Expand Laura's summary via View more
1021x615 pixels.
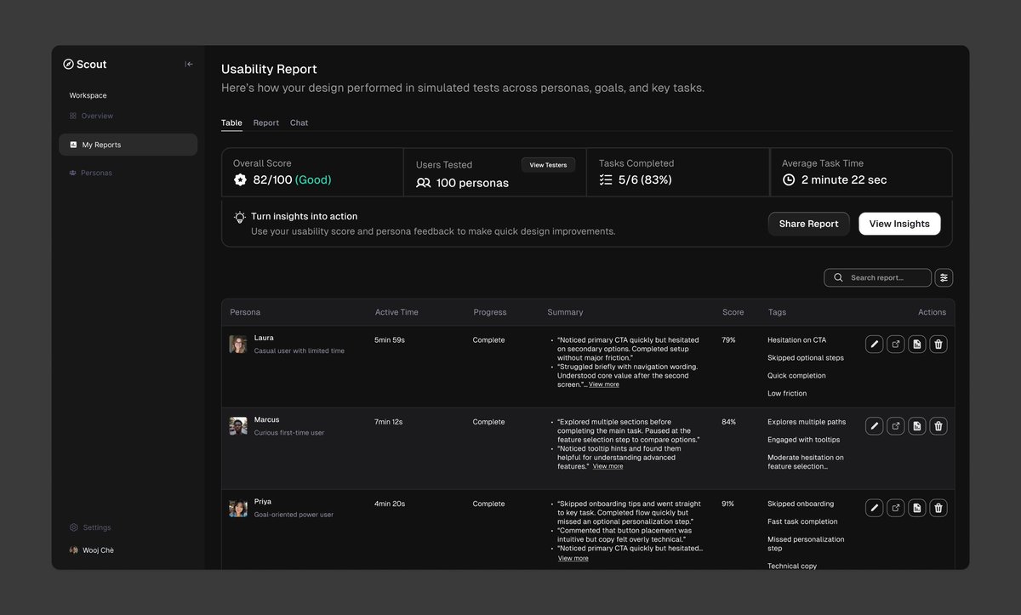(x=604, y=383)
